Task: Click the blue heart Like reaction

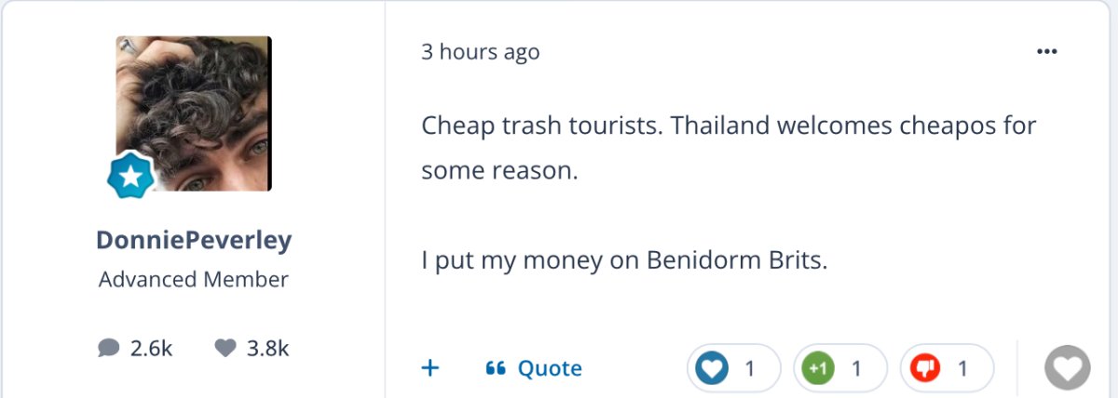Action: point(714,369)
